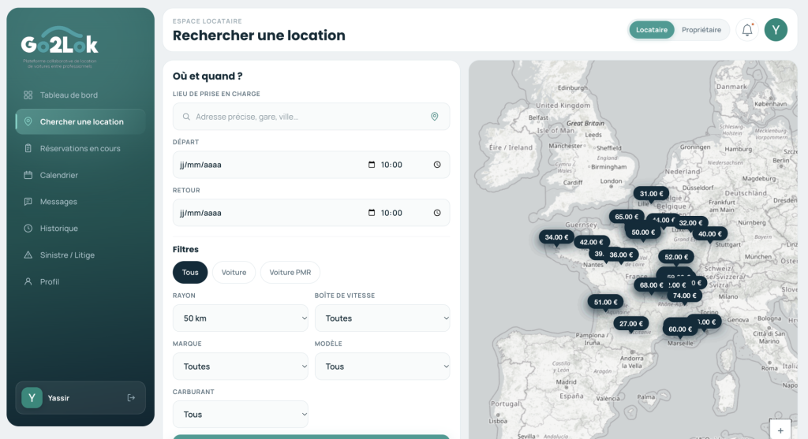Select the Tous filter chip

click(x=190, y=272)
